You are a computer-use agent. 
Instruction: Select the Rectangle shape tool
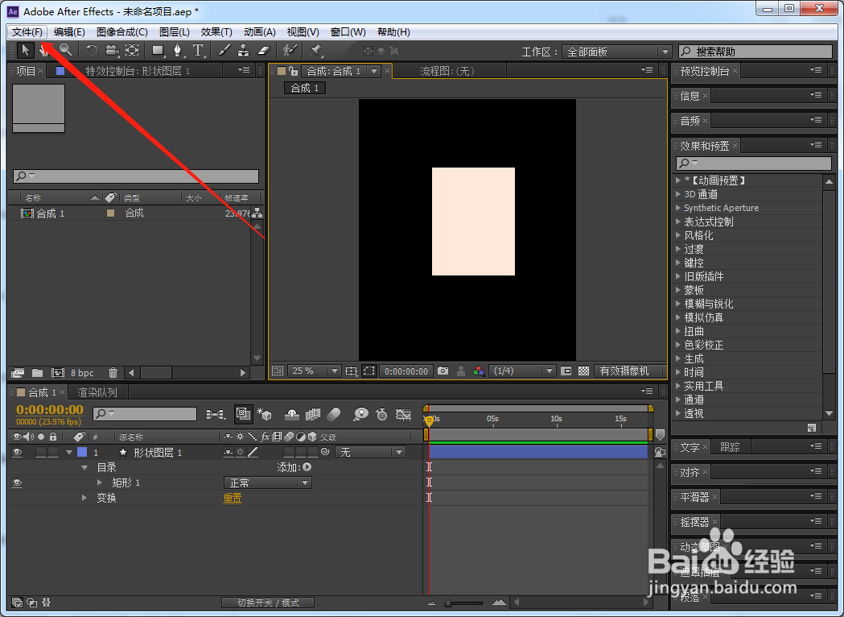click(x=158, y=51)
